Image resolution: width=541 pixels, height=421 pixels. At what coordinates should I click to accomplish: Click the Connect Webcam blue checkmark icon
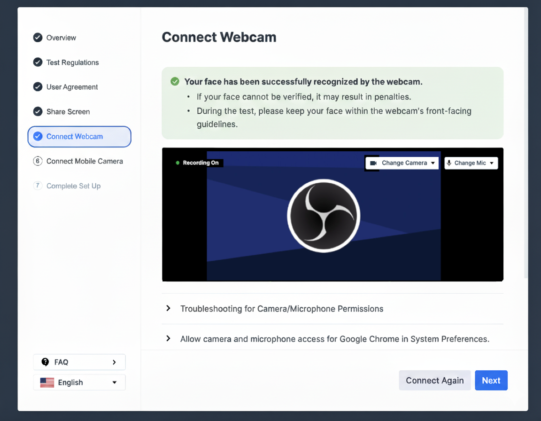[38, 136]
